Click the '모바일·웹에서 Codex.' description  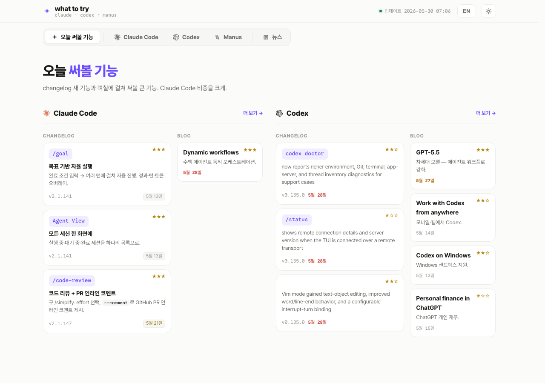(x=439, y=223)
